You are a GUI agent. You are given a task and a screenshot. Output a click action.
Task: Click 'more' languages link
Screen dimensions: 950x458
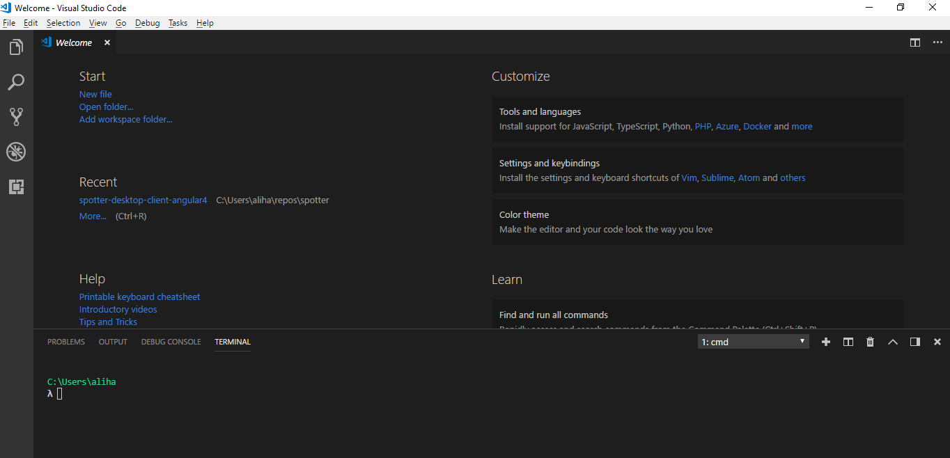pyautogui.click(x=802, y=126)
